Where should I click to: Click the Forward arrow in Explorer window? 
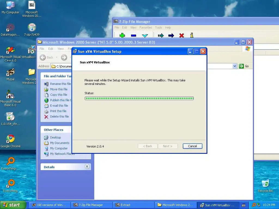pyautogui.click(x=64, y=57)
